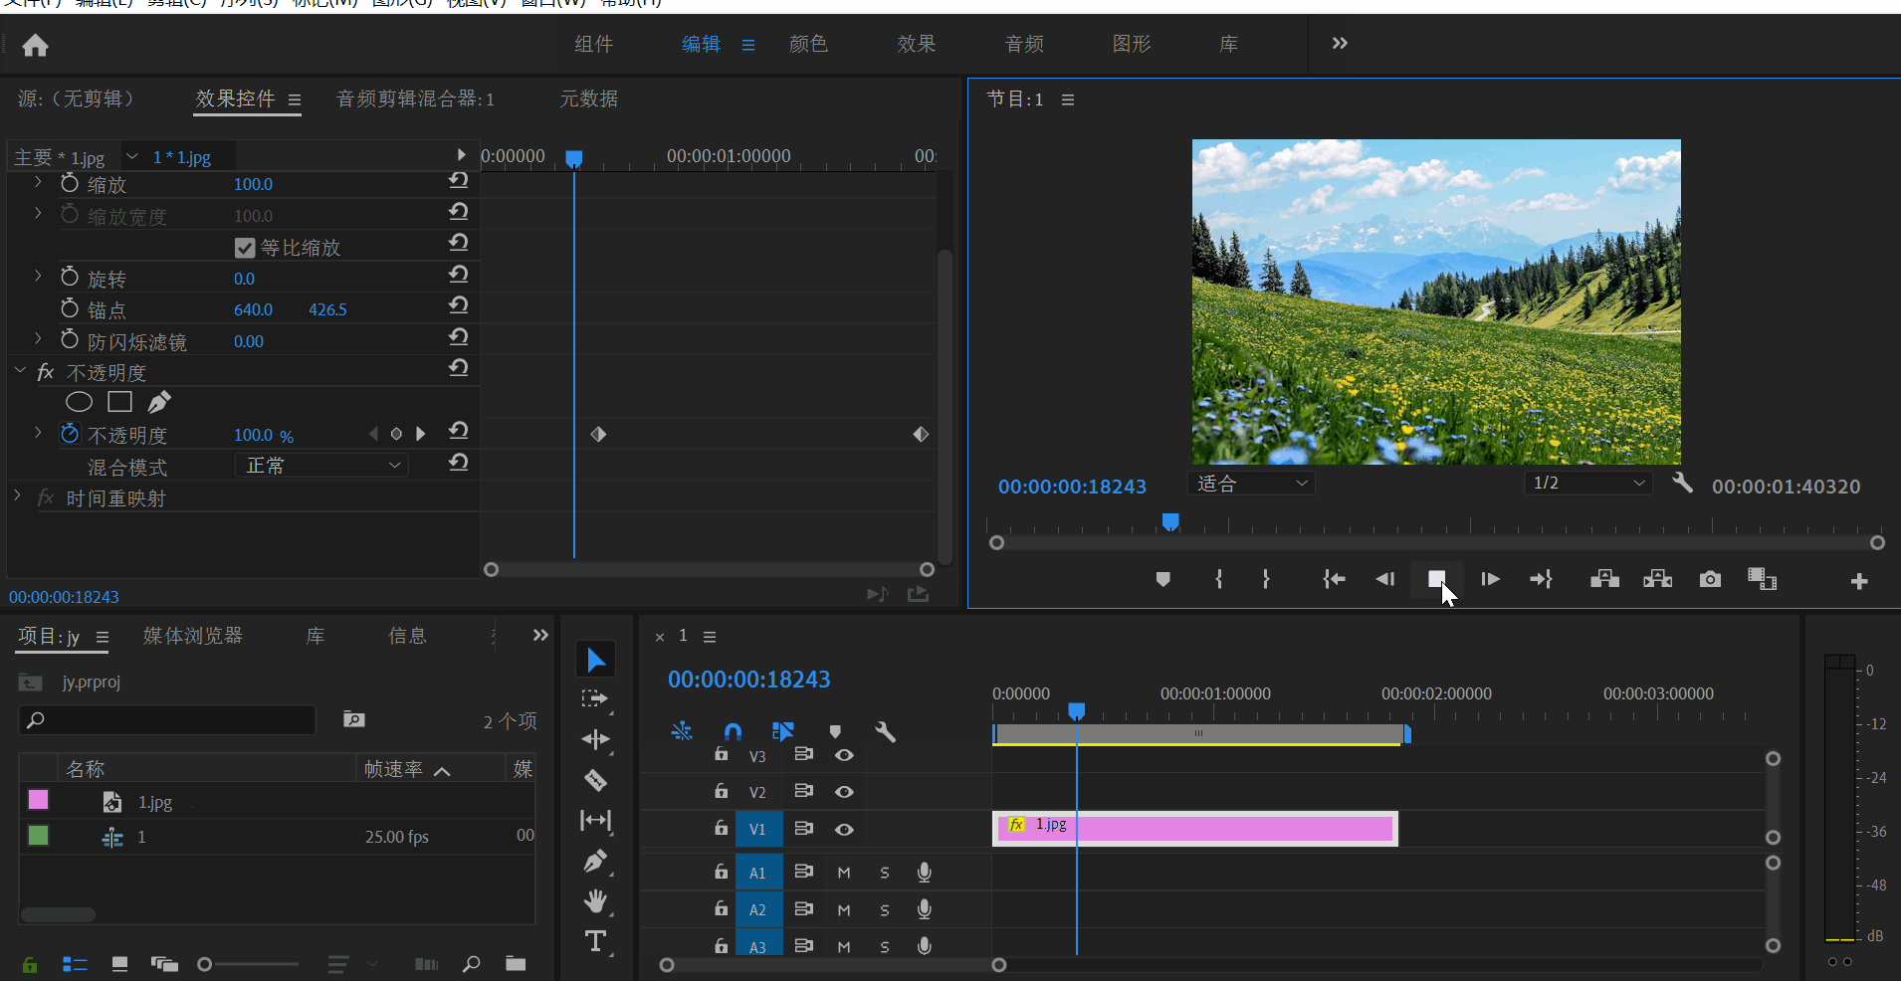Viewport: 1901px width, 981px height.
Task: Select the Razor tool in the toolbar
Action: pos(595,780)
